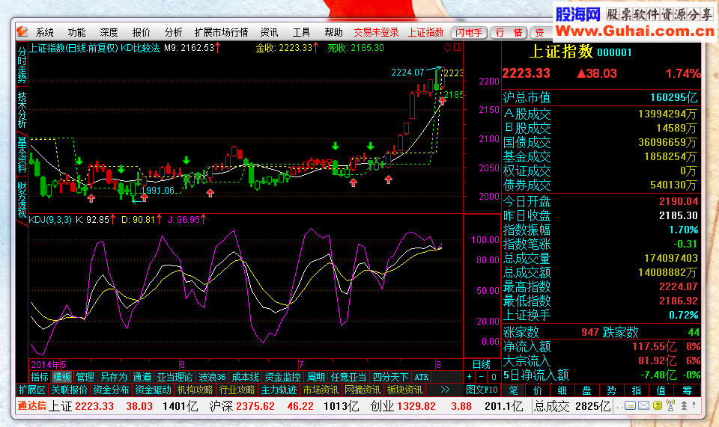
Task: Click the 指标 tab below the chart
Action: pyautogui.click(x=39, y=377)
